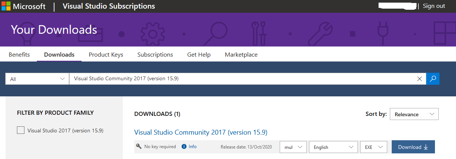The image size is (456, 159).
Task: Click the DOWNLOADS (1) heading
Action: tap(157, 114)
